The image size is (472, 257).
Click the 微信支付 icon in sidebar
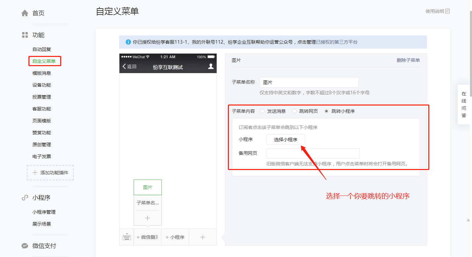click(25, 246)
